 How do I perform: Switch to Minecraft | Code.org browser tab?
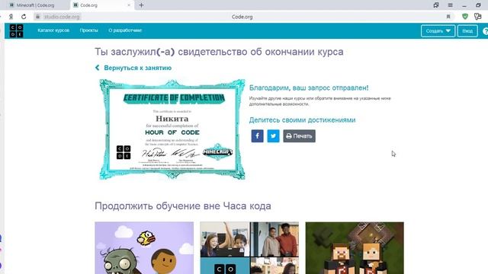click(35, 5)
